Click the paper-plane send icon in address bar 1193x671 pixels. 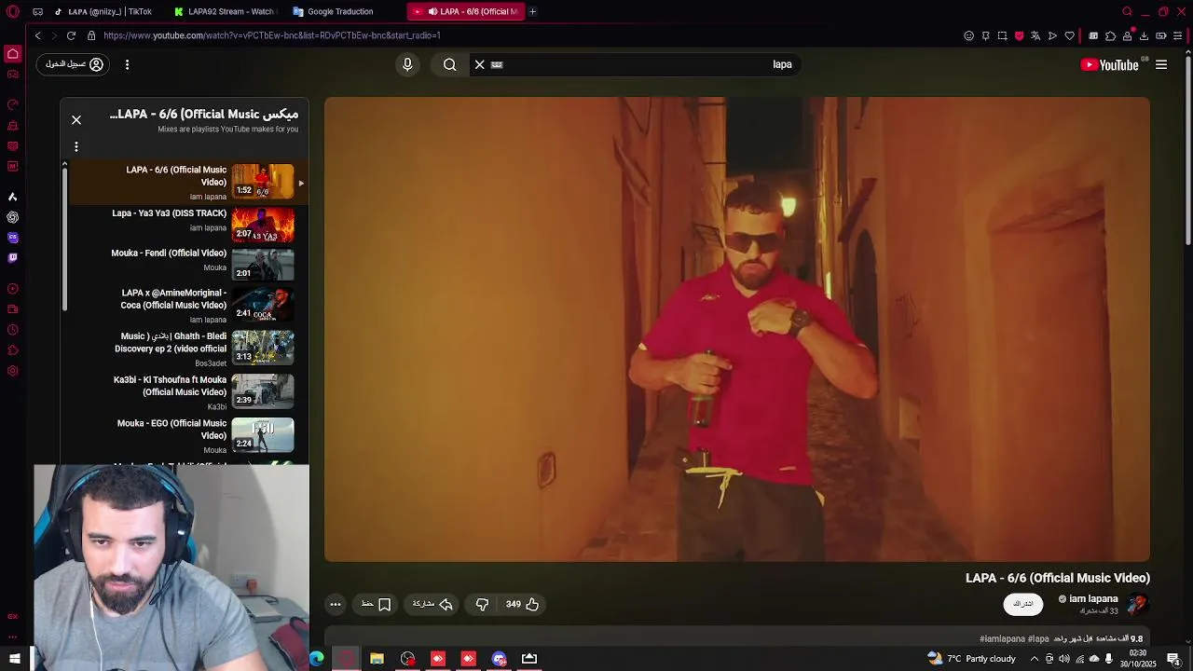pyautogui.click(x=1052, y=35)
